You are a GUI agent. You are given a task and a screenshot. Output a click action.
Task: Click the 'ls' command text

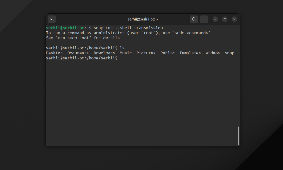pyautogui.click(x=122, y=48)
